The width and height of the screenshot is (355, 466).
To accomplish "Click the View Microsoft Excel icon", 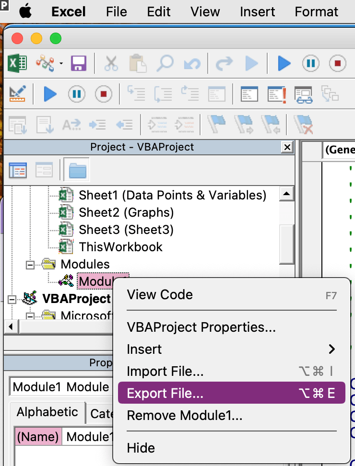I will point(17,63).
